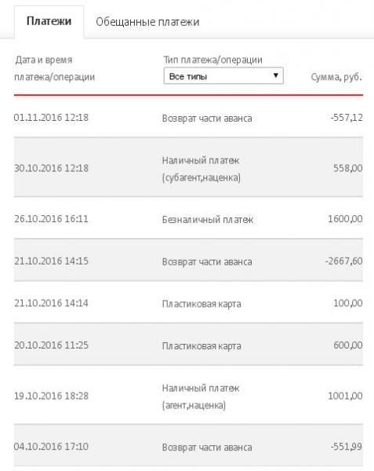Select the 21.10.2016 14:14 Пластиковая карта row
Viewport: 374px width, 471px height.
188,303
